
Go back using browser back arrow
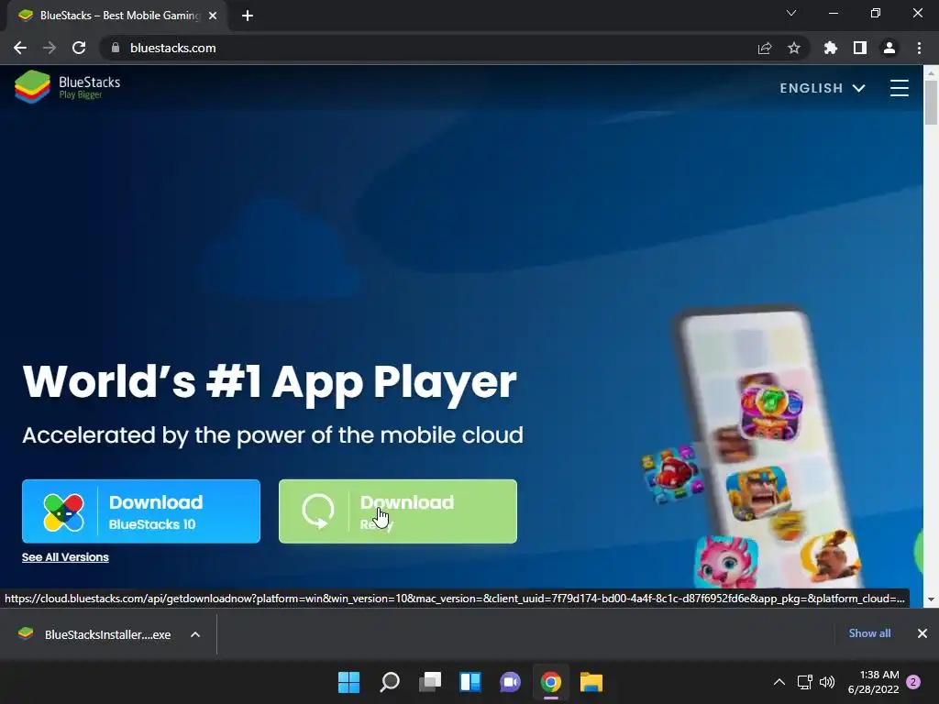pos(20,48)
